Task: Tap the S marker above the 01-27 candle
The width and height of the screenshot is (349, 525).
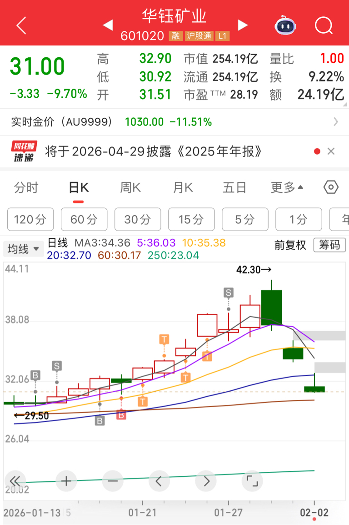Action: [229, 293]
